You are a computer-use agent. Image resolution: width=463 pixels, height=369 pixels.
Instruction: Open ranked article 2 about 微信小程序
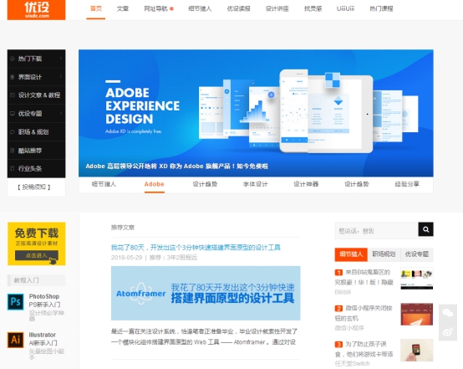click(364, 313)
